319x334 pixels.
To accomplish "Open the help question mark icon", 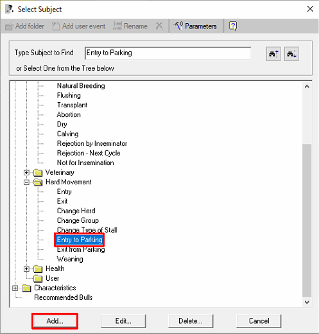I will 233,26.
